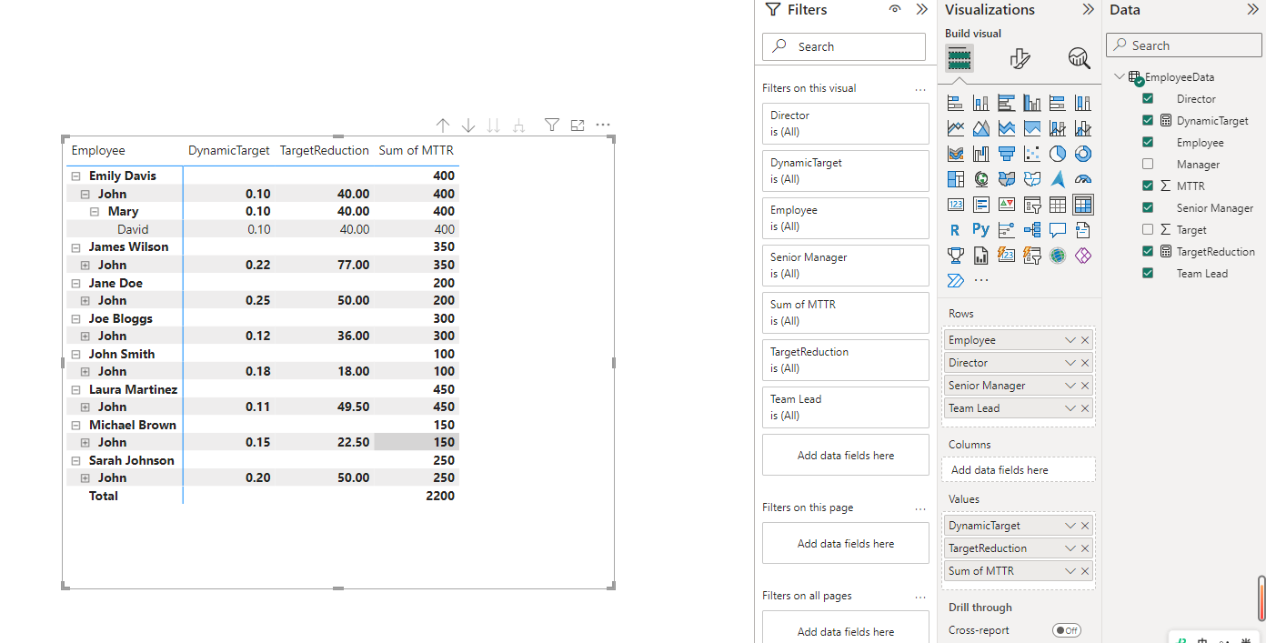Switch to the Table visual
The width and height of the screenshot is (1266, 643).
(1057, 205)
